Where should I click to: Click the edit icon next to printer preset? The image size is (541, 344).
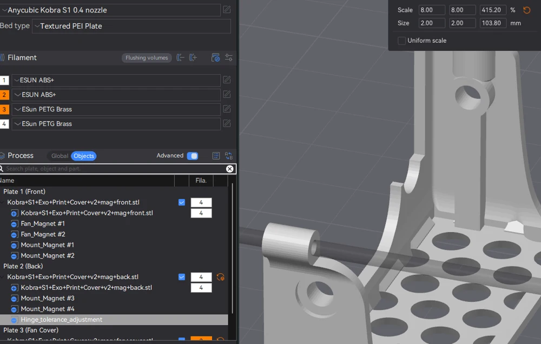point(227,10)
